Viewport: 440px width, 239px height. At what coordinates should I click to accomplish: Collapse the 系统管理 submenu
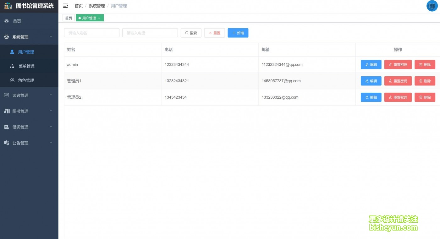(x=51, y=37)
